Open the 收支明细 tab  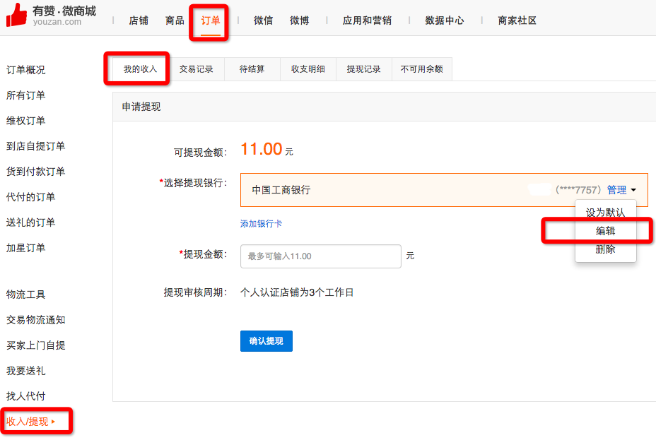click(x=307, y=69)
